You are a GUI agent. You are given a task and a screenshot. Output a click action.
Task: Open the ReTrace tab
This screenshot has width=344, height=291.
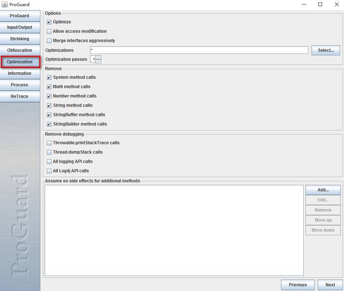(x=20, y=96)
